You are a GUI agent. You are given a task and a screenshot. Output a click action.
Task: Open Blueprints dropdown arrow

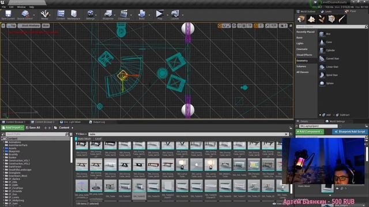coord(115,15)
